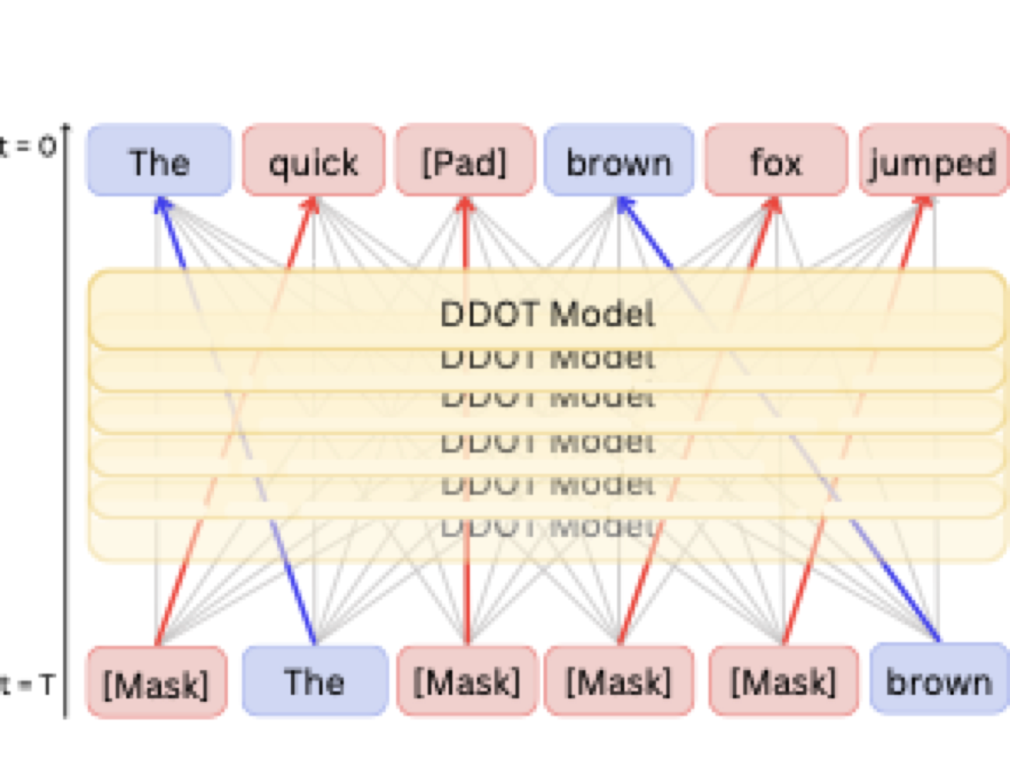The width and height of the screenshot is (1010, 758).
Task: Click the "fox" token box
Action: [x=776, y=161]
